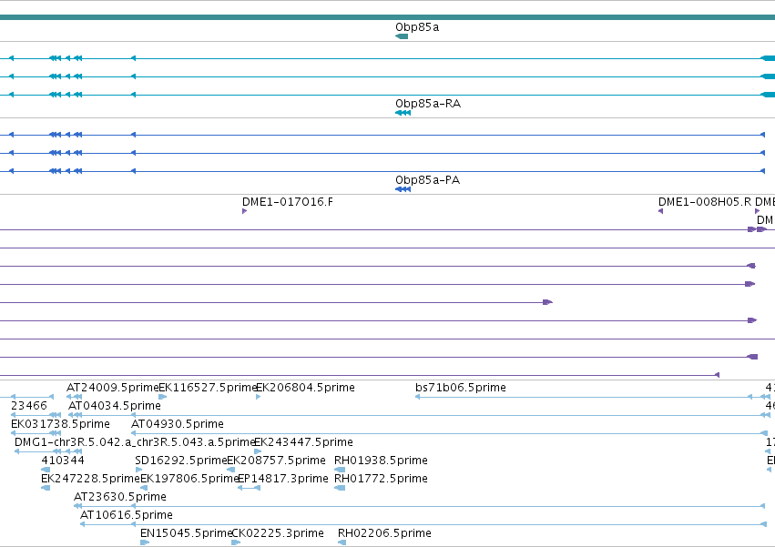Open the EK116527.5prime EST label
The width and height of the screenshot is (775, 547).
(208, 388)
